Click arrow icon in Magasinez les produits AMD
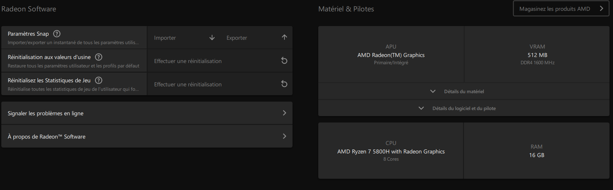Viewport: 613px width, 190px height. tap(601, 9)
